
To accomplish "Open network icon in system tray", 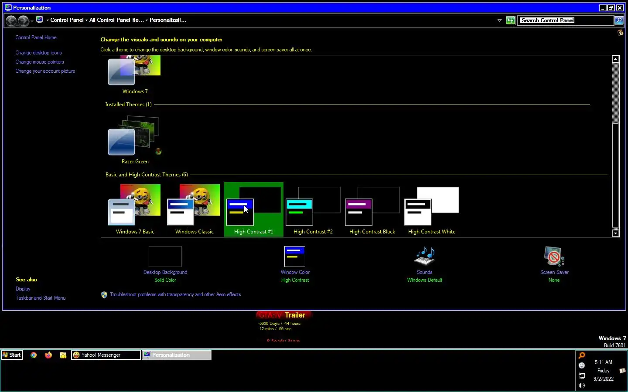I will (581, 375).
